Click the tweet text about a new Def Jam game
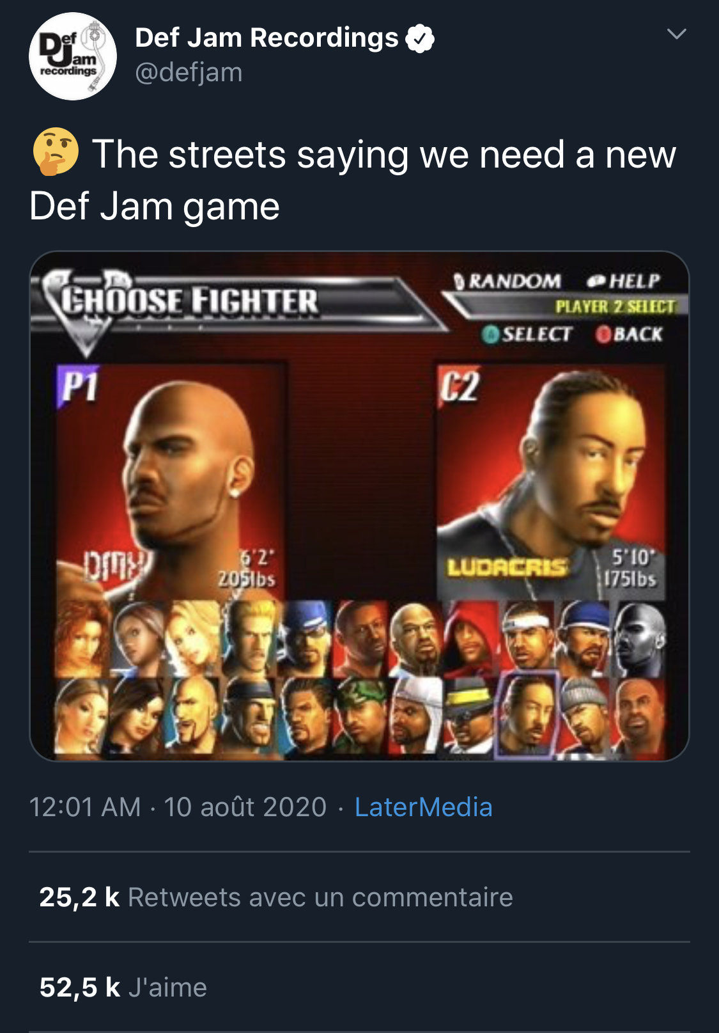Viewport: 719px width, 1033px height. point(353,180)
